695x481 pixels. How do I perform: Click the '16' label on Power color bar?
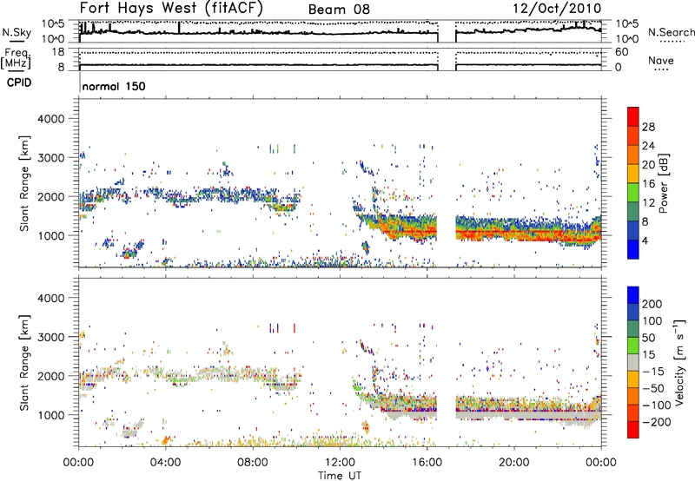[x=648, y=183]
